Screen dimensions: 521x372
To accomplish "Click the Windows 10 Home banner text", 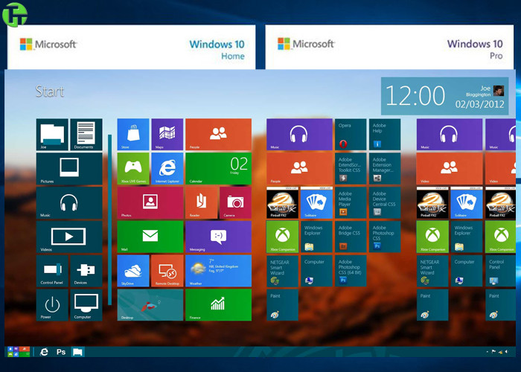I will click(217, 50).
